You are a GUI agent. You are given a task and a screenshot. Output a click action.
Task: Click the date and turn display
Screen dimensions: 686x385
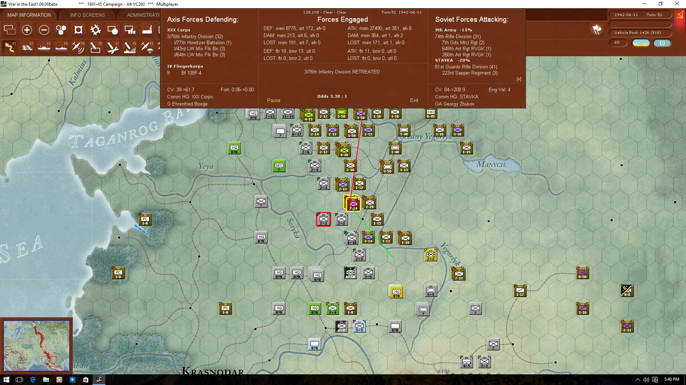(640, 15)
